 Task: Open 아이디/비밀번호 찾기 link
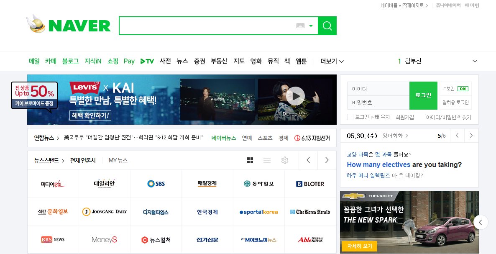[449, 117]
